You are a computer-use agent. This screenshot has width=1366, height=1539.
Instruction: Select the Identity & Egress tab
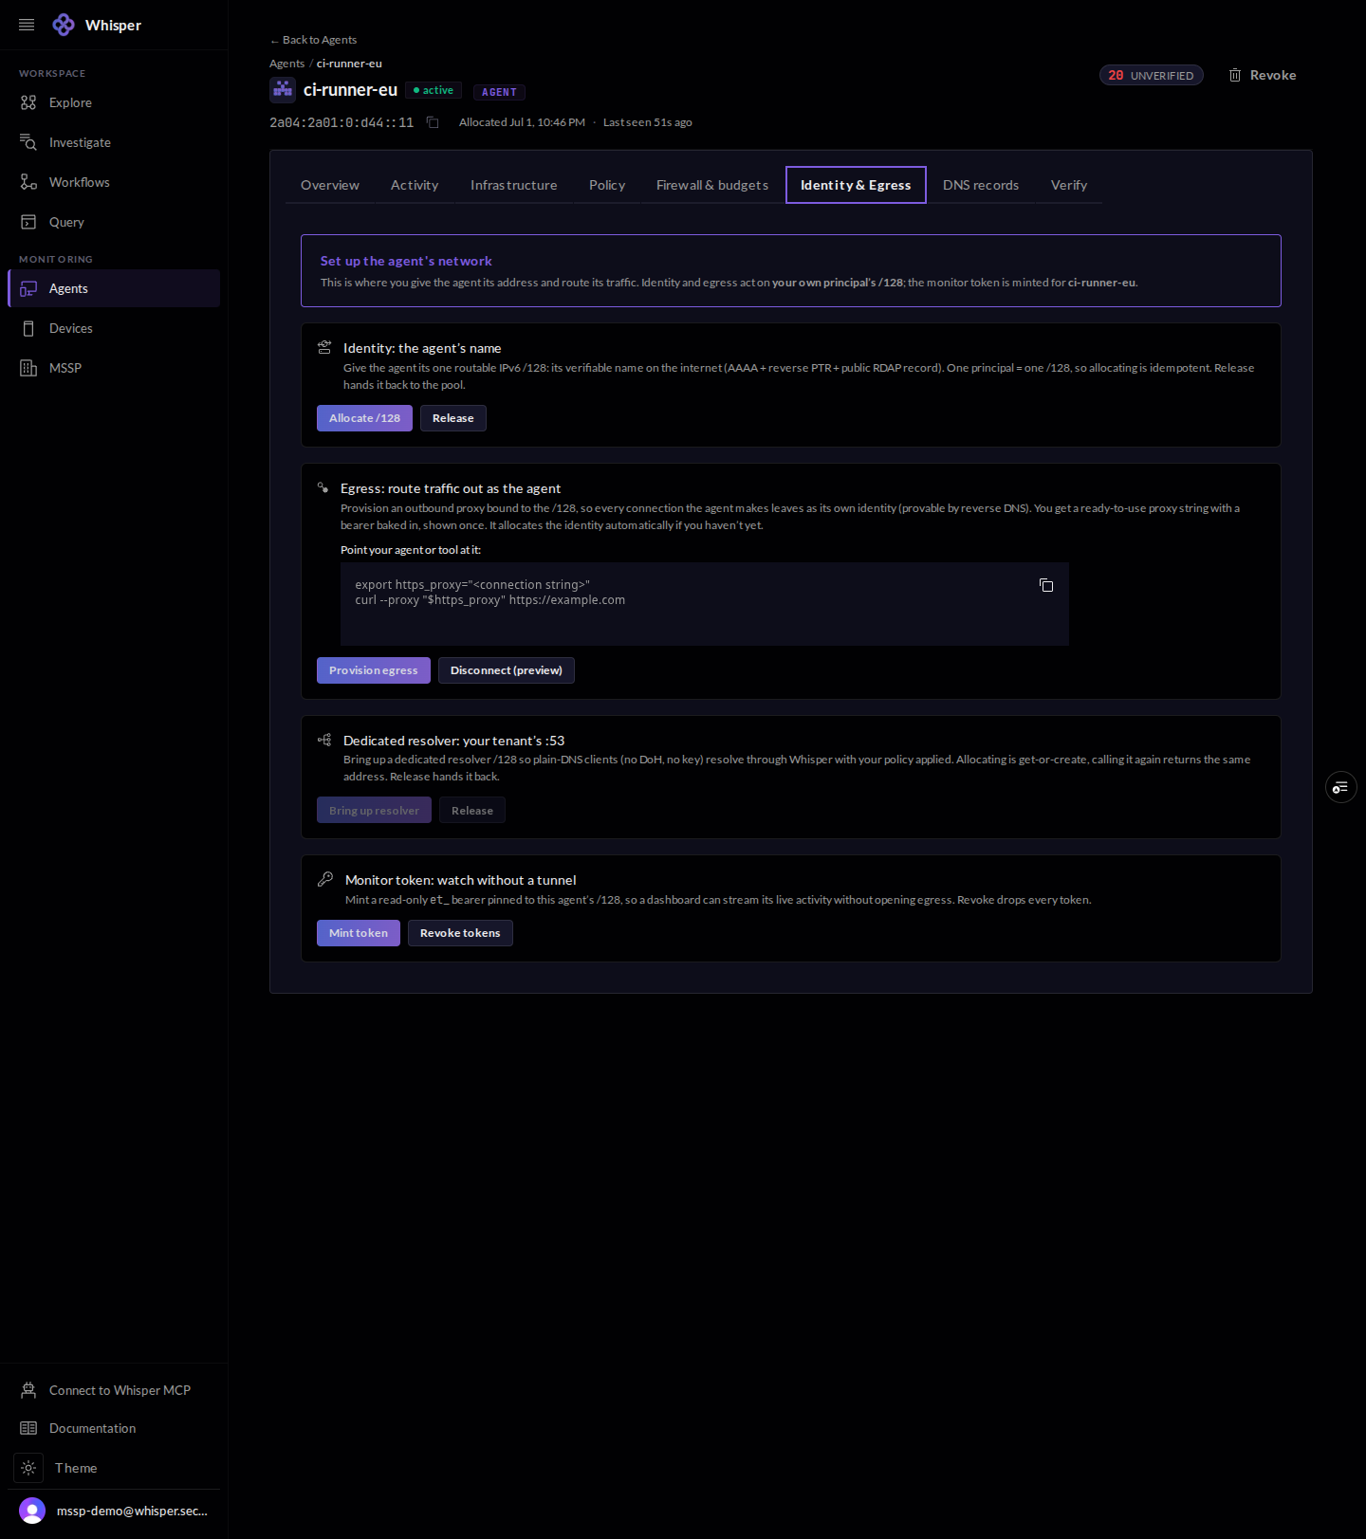tap(856, 185)
